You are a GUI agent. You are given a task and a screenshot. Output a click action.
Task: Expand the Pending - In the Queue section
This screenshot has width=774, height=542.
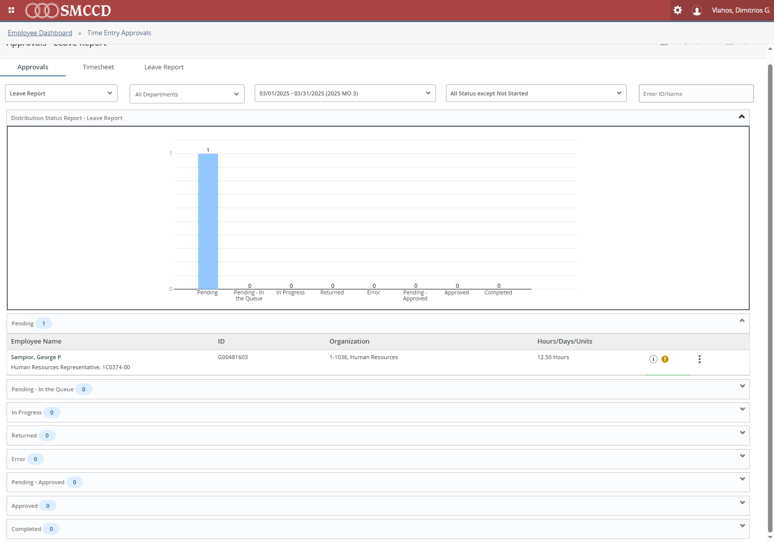click(742, 386)
